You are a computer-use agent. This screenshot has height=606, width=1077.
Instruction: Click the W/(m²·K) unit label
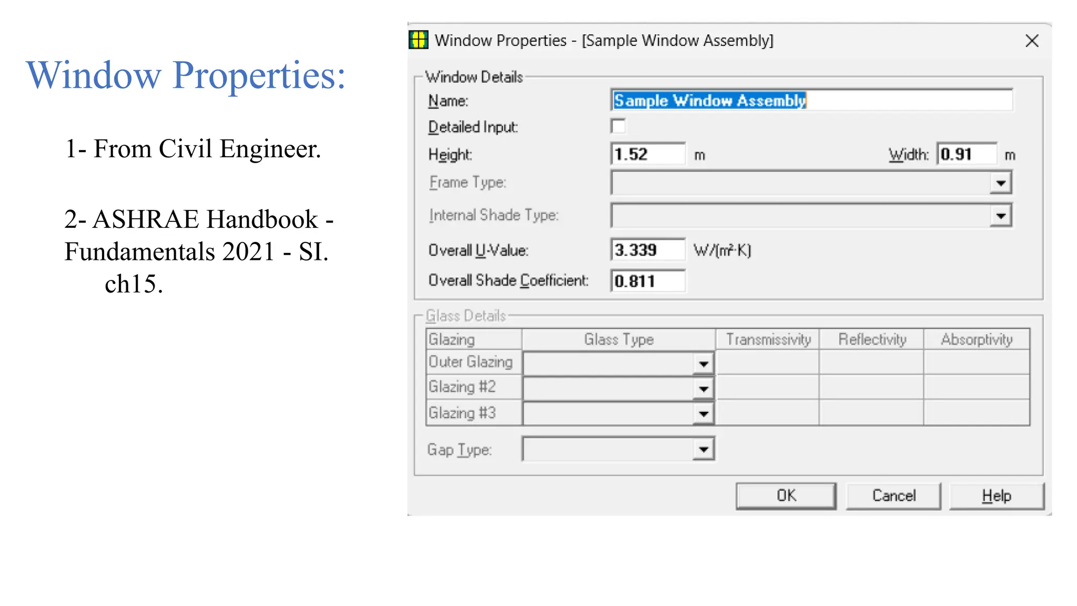(x=722, y=250)
